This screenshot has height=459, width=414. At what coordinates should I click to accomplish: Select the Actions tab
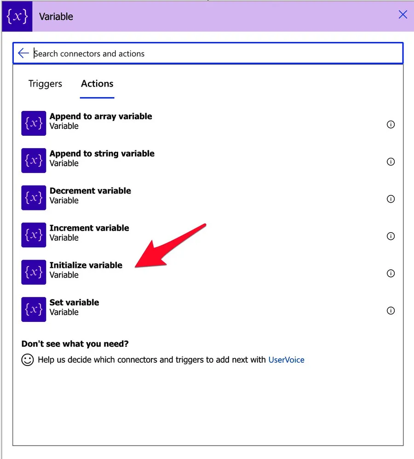click(97, 84)
